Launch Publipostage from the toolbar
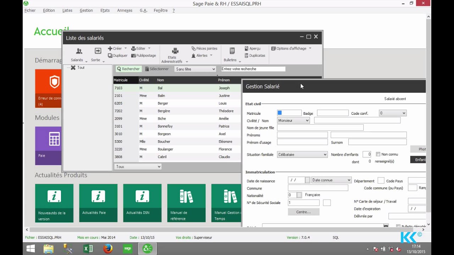Screen dimensions: 454x255 tap(144, 56)
